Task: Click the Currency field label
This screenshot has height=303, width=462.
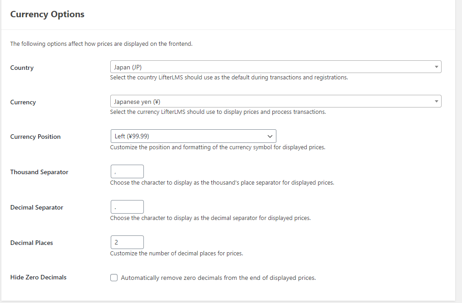Action: [x=23, y=102]
